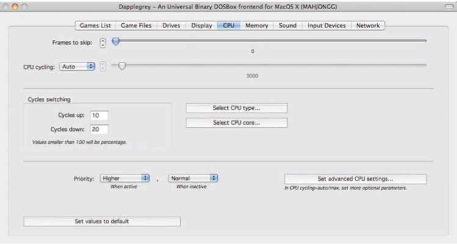Click the 'In CPU cycling=auto/max' hint text
The height and width of the screenshot is (244, 457).
345,188
